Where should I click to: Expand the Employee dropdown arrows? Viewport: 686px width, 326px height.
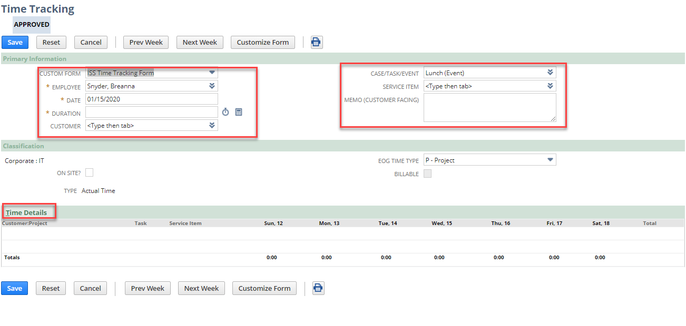point(212,86)
